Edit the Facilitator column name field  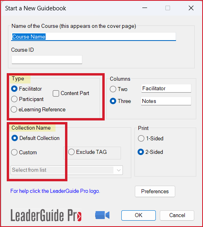coord(166,88)
